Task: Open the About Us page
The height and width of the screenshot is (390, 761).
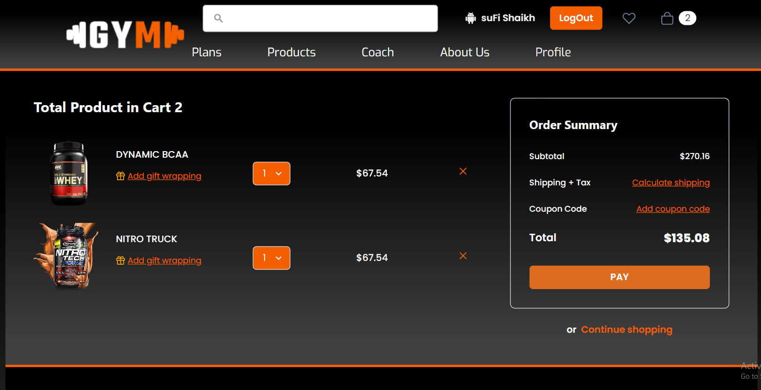Action: pyautogui.click(x=465, y=52)
